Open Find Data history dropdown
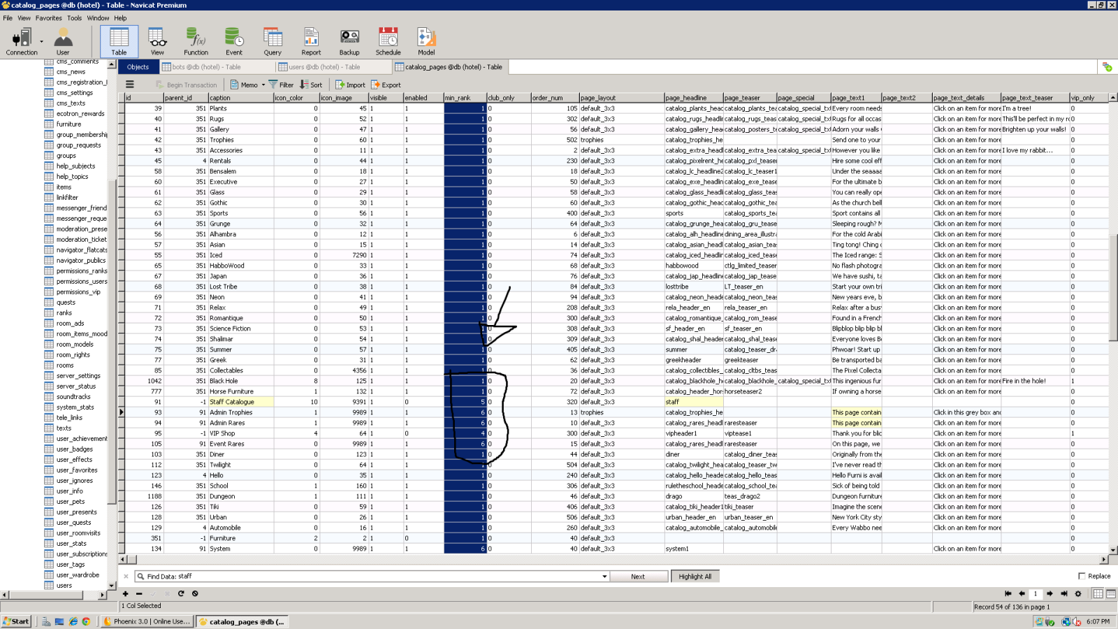1118x629 pixels. [x=604, y=577]
